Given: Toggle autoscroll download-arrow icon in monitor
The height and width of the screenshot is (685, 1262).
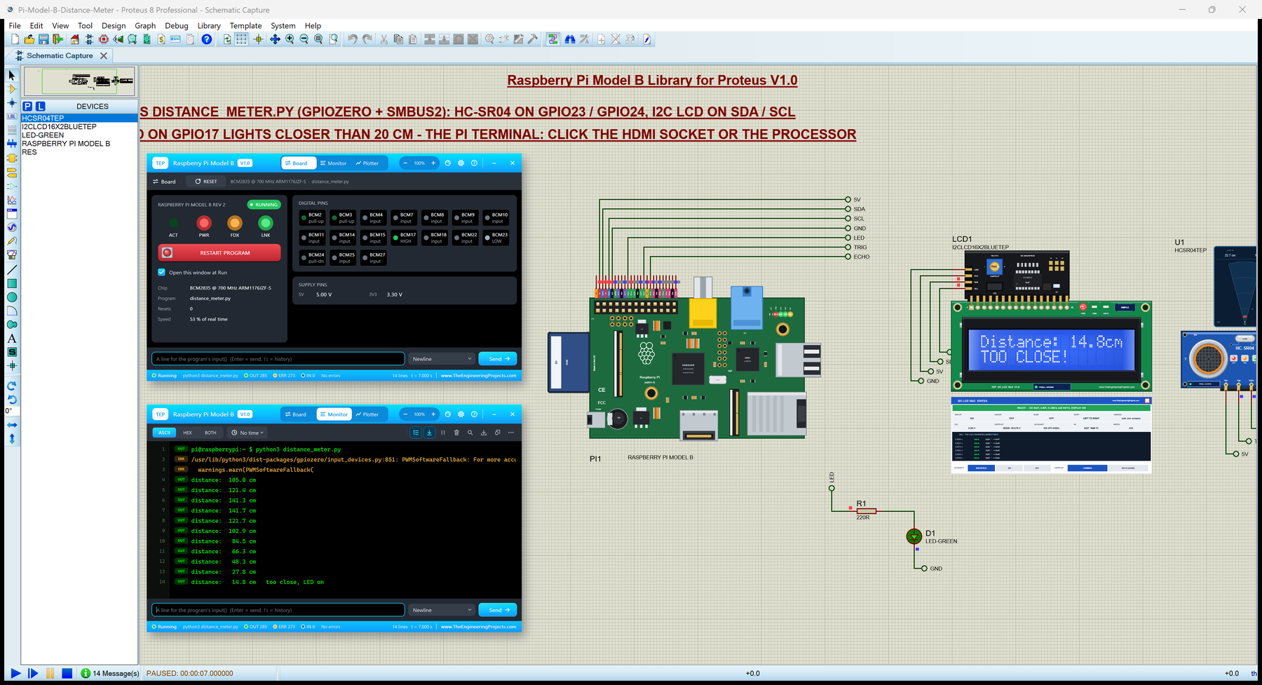Looking at the screenshot, I should (x=430, y=433).
